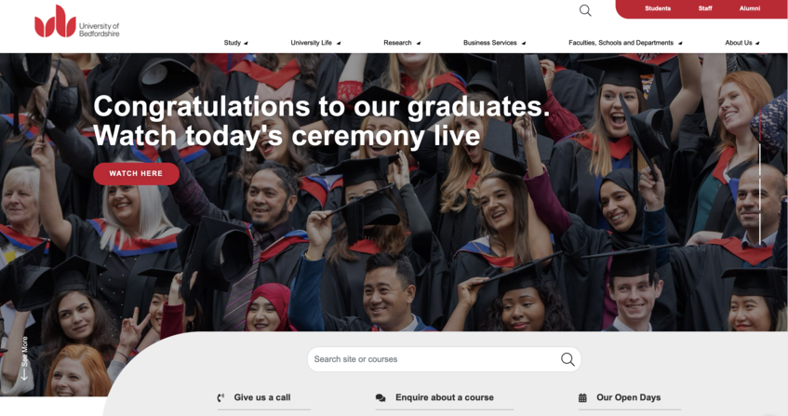Click the vertical hero slide progress indicator
Viewport: 788px width, 416px height.
point(760,176)
